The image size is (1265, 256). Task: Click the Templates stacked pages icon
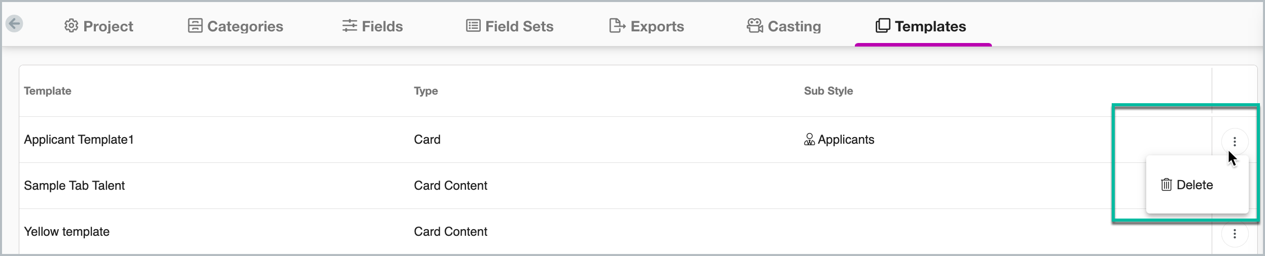click(x=883, y=26)
